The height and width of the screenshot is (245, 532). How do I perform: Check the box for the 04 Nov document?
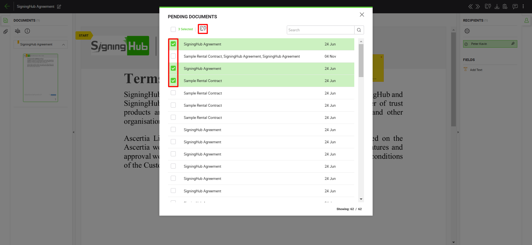click(x=173, y=56)
